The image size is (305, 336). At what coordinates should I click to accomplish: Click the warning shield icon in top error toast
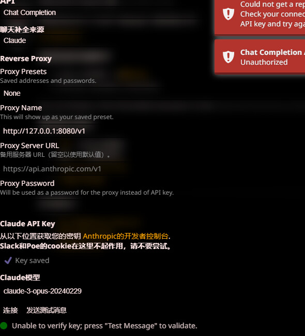pyautogui.click(x=228, y=14)
